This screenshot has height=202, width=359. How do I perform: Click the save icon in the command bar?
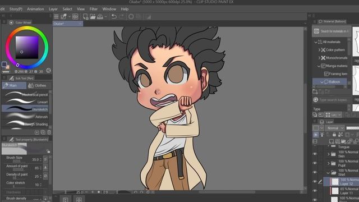[x=100, y=16]
